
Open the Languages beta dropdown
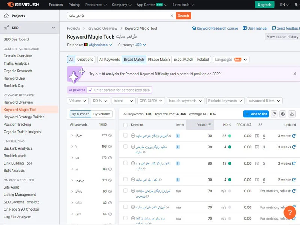(x=231, y=60)
